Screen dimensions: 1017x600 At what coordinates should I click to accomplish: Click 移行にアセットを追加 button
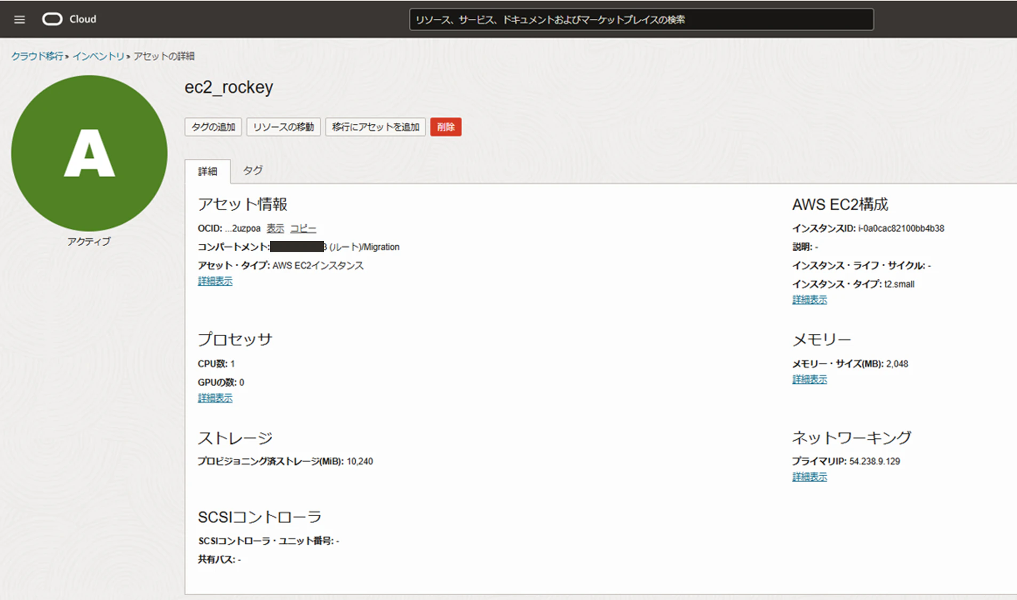pyautogui.click(x=376, y=127)
